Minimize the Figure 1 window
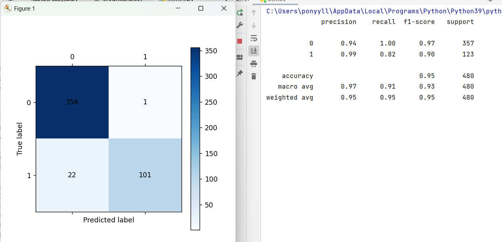 [x=178, y=8]
